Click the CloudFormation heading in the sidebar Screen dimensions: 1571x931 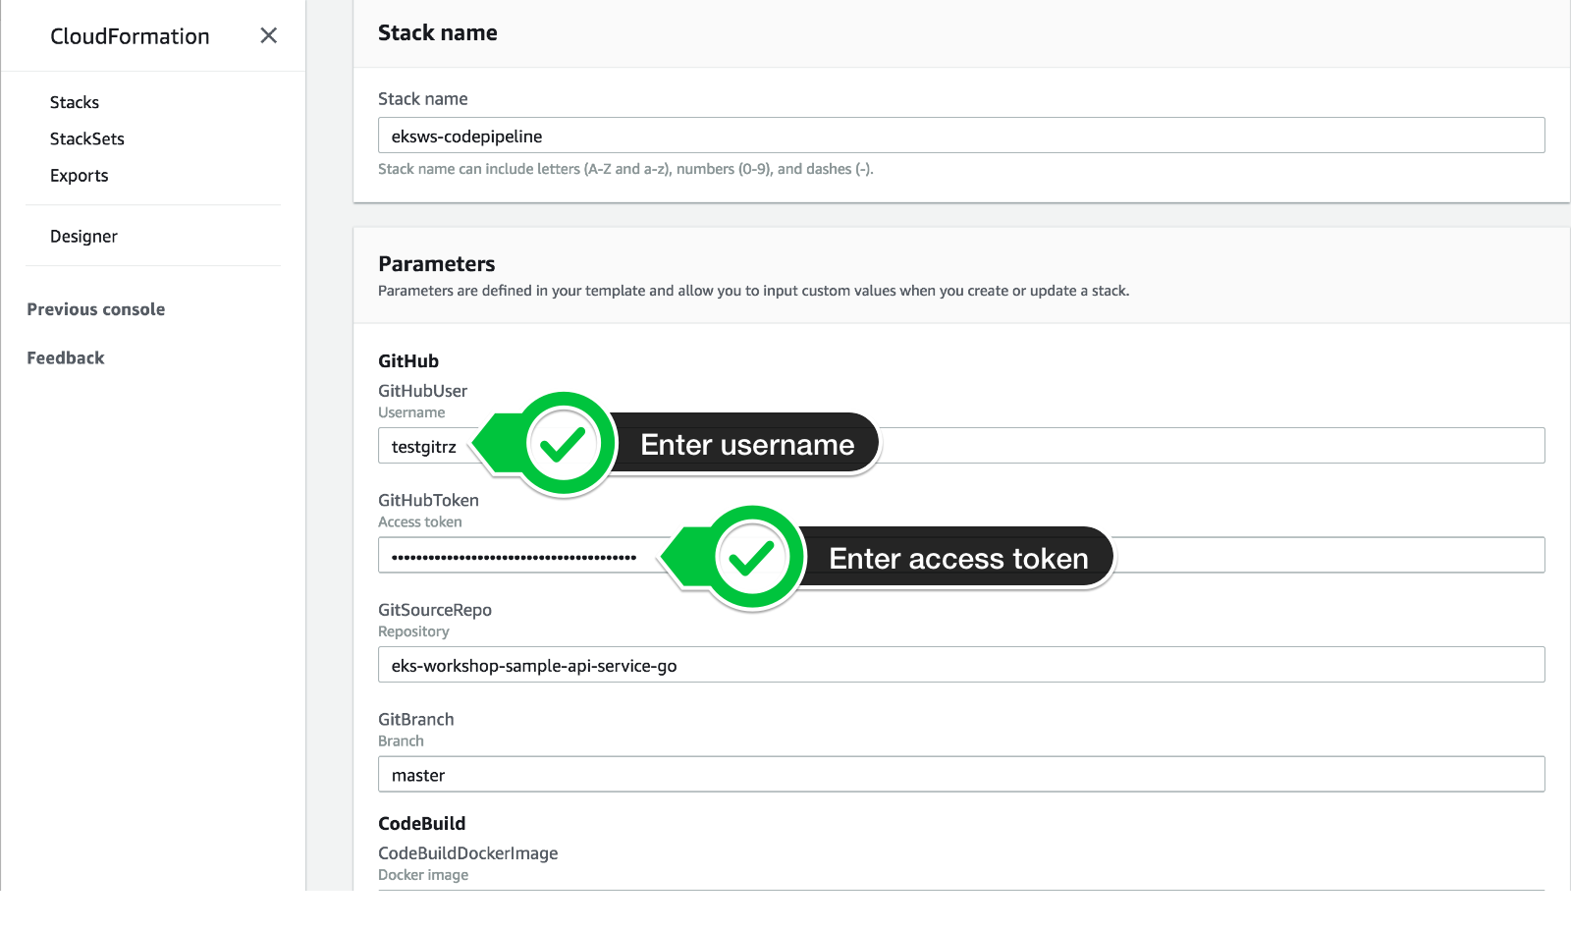[129, 35]
